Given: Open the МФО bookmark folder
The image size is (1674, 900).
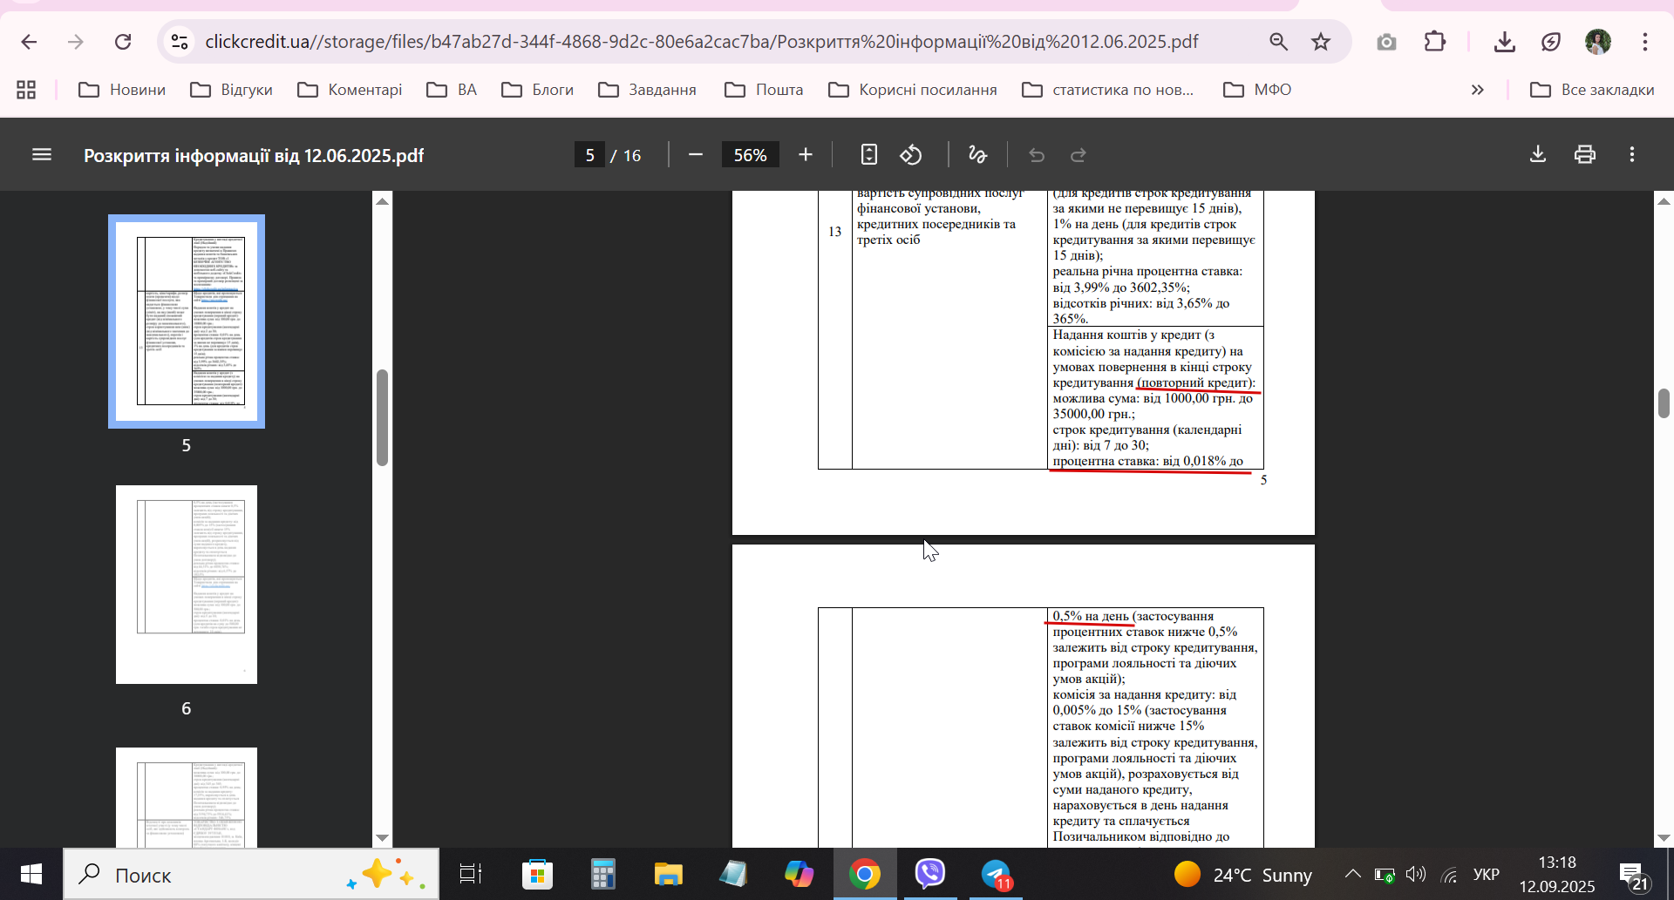Looking at the screenshot, I should 1257,90.
